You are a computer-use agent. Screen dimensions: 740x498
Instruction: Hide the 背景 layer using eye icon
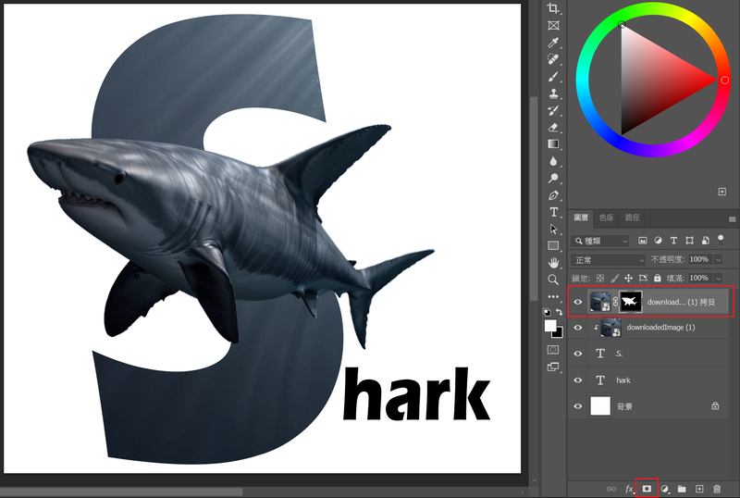coord(578,405)
